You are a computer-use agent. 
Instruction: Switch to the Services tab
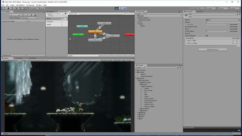coord(200,12)
